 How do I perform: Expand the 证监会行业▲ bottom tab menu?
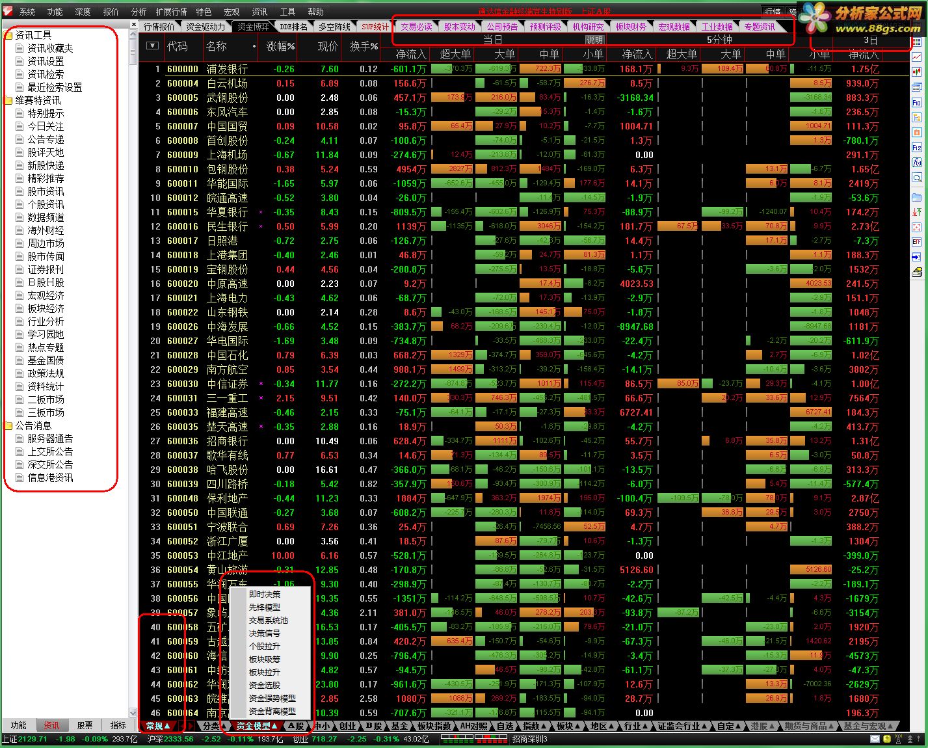coord(683,726)
